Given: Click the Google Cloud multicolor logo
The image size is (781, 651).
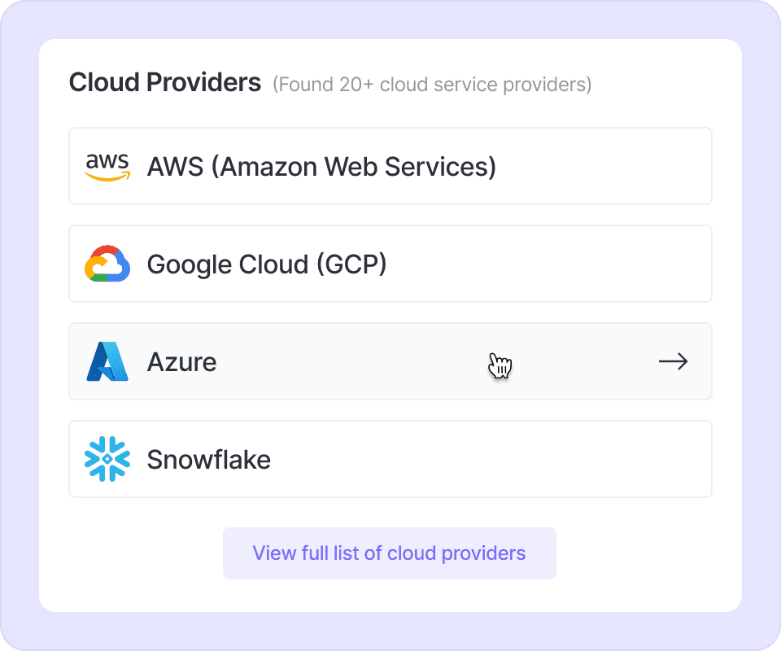Looking at the screenshot, I should pyautogui.click(x=107, y=264).
